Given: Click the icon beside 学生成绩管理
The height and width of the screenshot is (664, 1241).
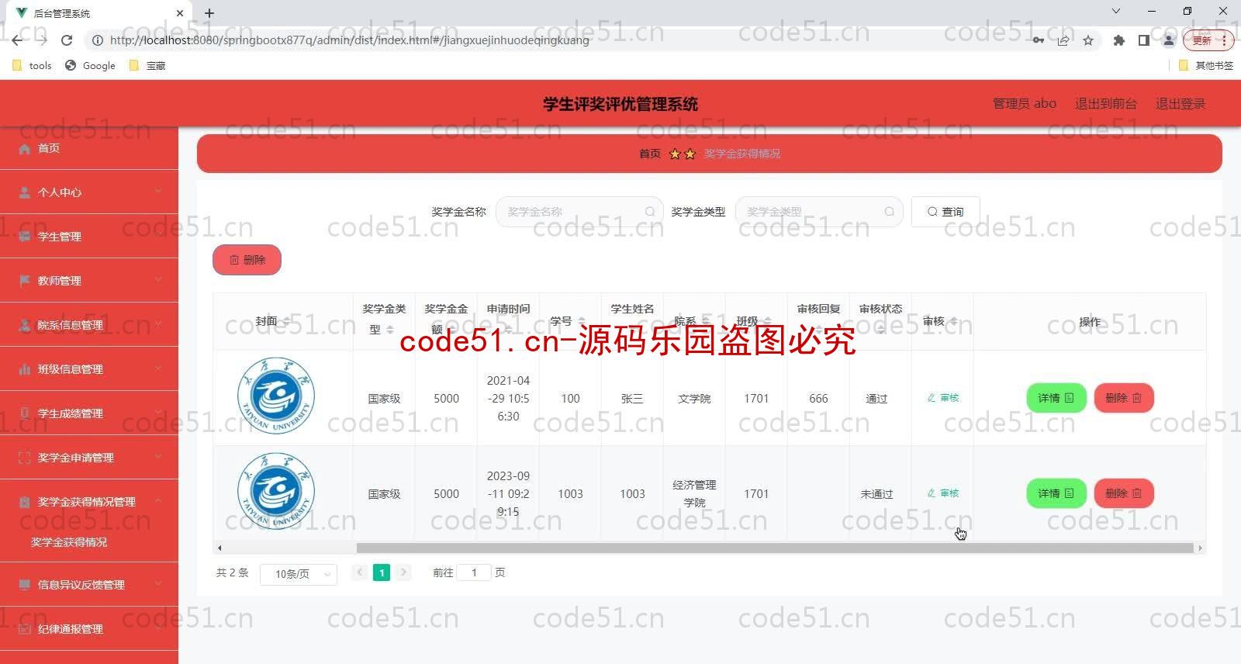Looking at the screenshot, I should click(x=25, y=413).
